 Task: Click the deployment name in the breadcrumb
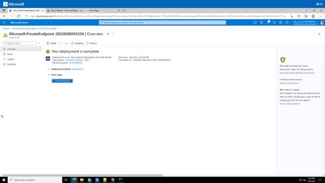(x=34, y=28)
